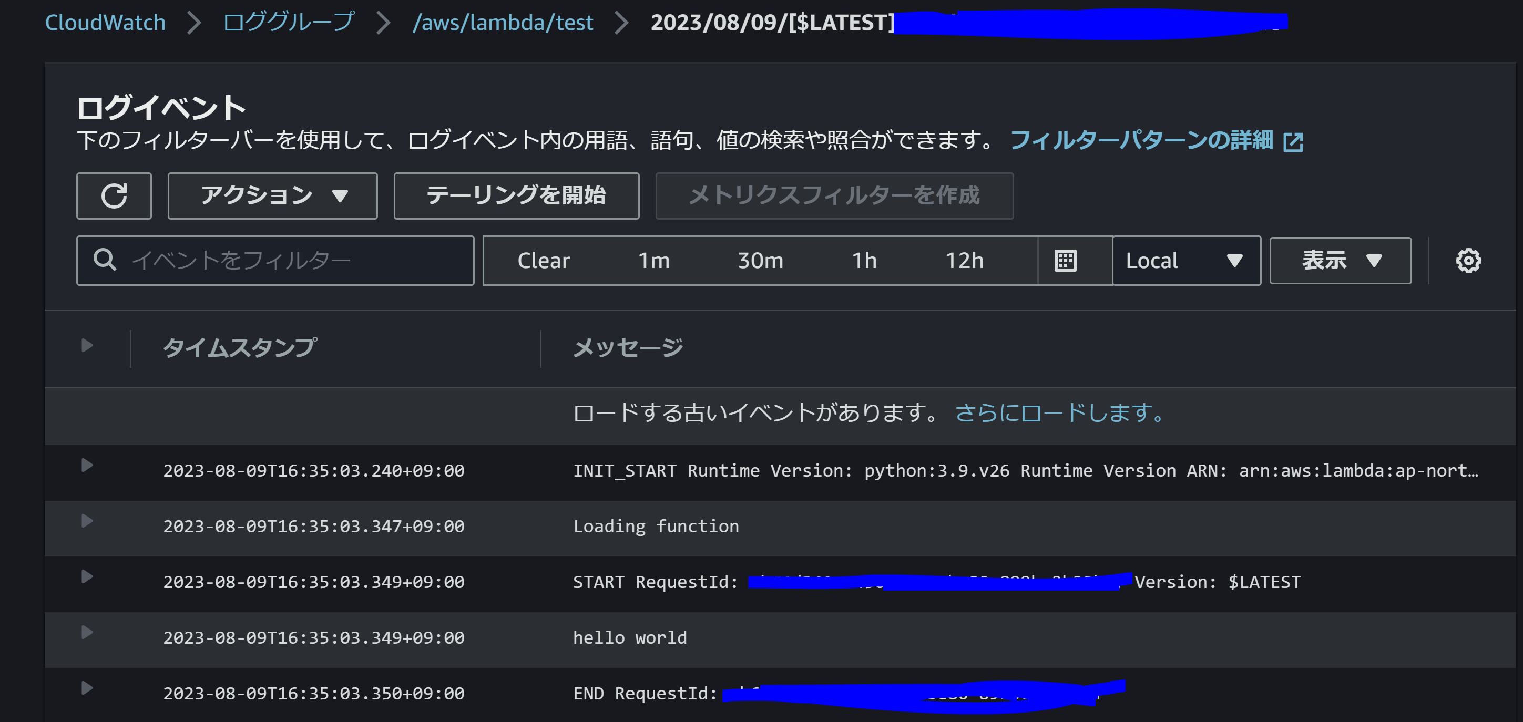The height and width of the screenshot is (722, 1523).
Task: Click the refresh log events icon button
Action: pos(114,196)
